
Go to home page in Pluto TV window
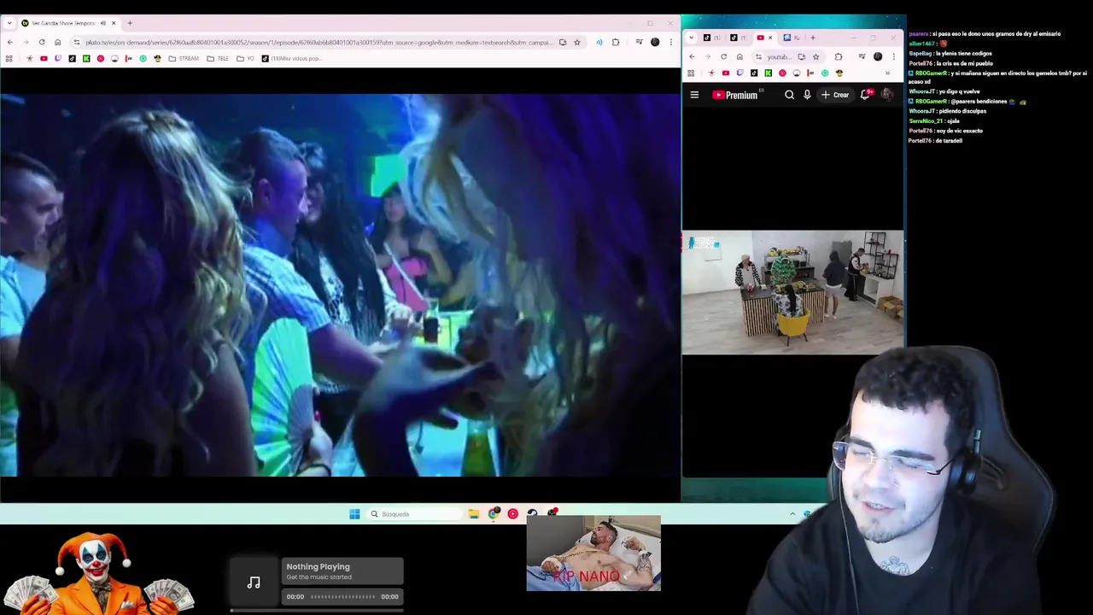click(x=57, y=42)
